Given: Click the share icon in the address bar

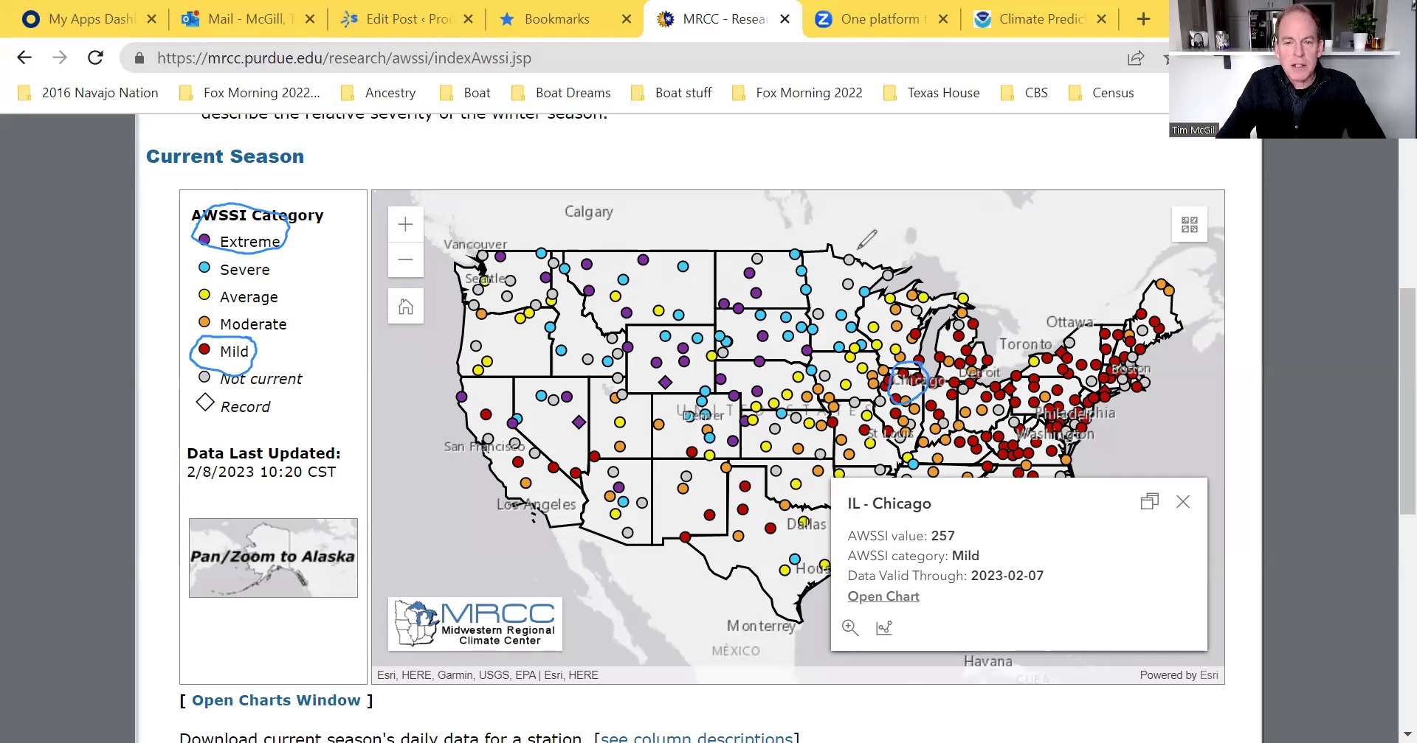Looking at the screenshot, I should point(1135,58).
